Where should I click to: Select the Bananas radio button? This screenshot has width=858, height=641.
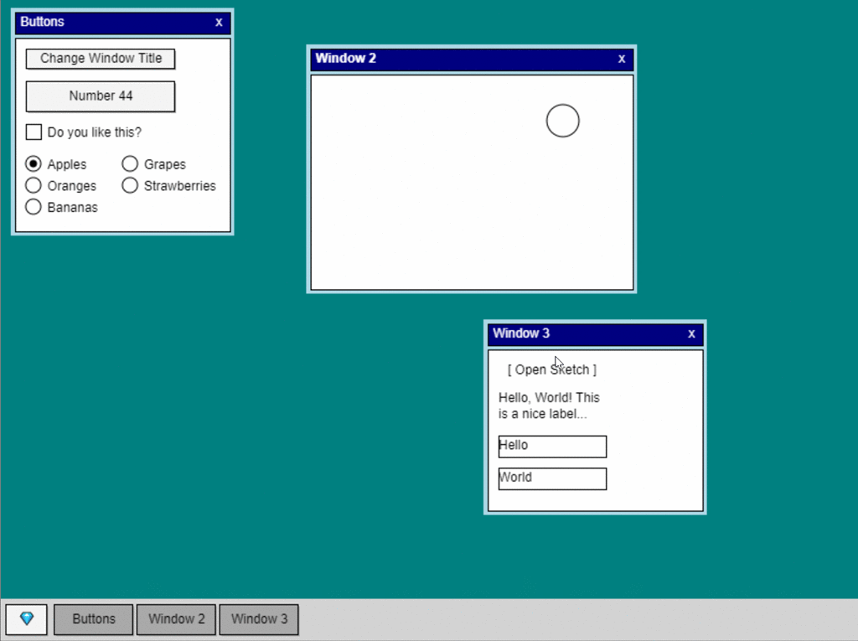pos(33,206)
